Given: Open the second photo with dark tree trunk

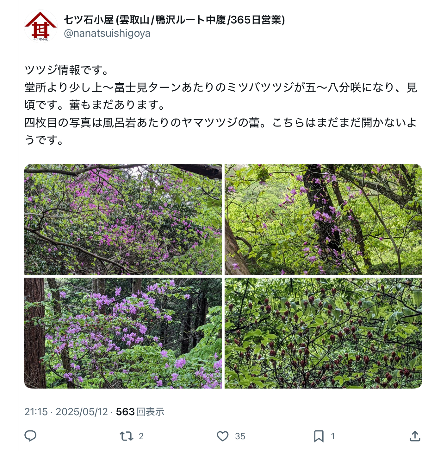Looking at the screenshot, I should tap(323, 219).
